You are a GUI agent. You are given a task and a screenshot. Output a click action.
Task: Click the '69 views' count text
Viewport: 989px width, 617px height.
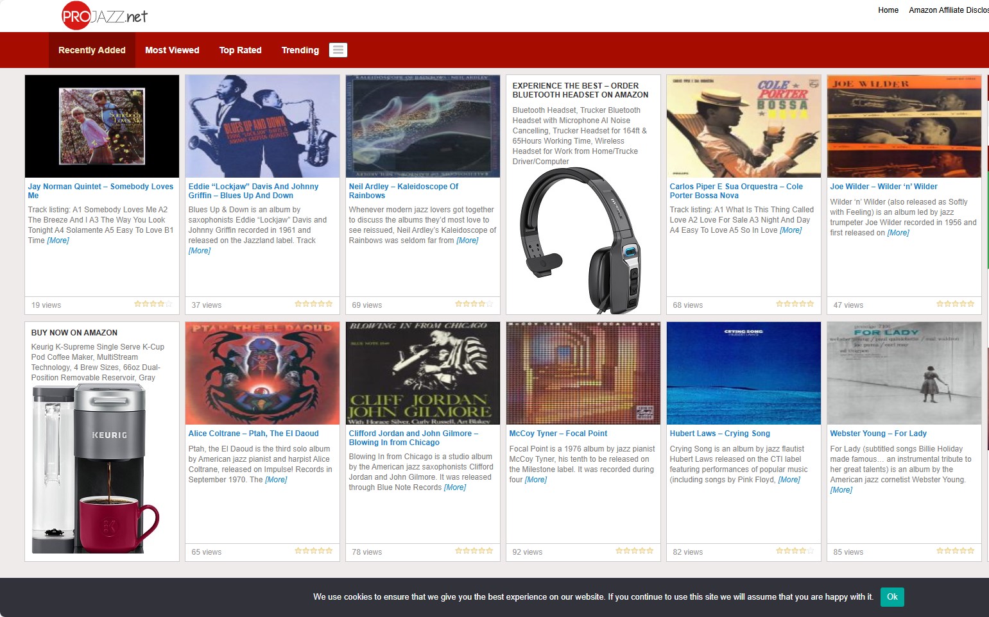coord(367,305)
